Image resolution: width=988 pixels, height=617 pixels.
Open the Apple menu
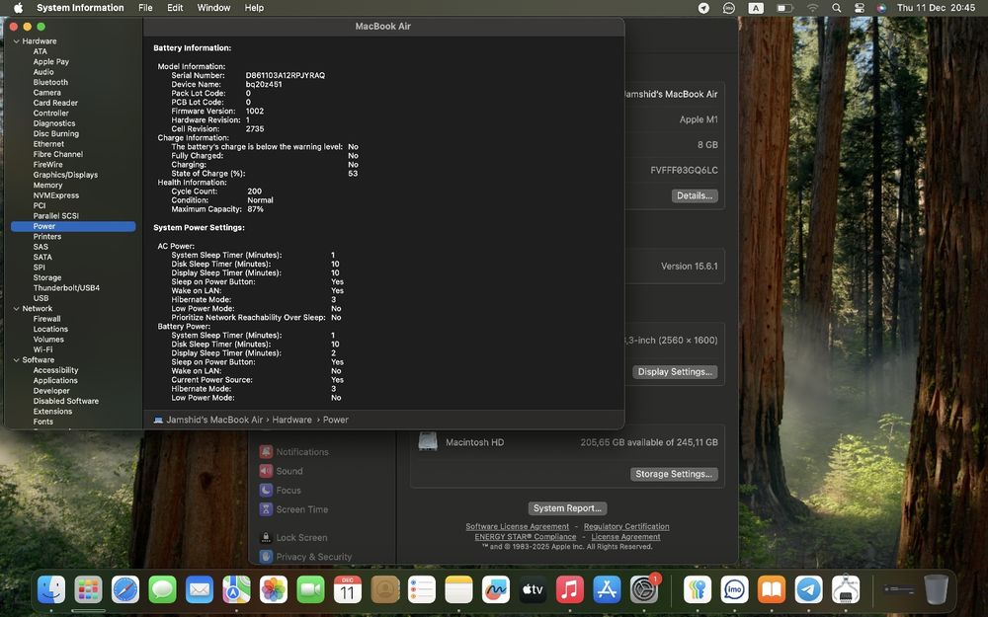[18, 8]
